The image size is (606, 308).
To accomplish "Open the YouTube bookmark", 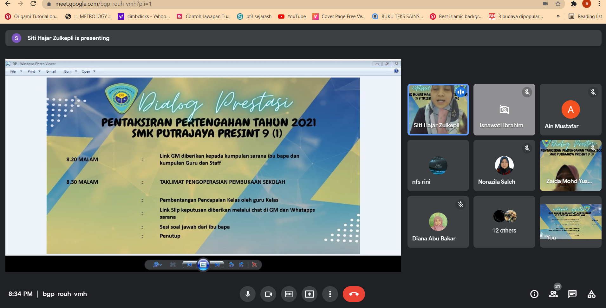I will point(292,16).
